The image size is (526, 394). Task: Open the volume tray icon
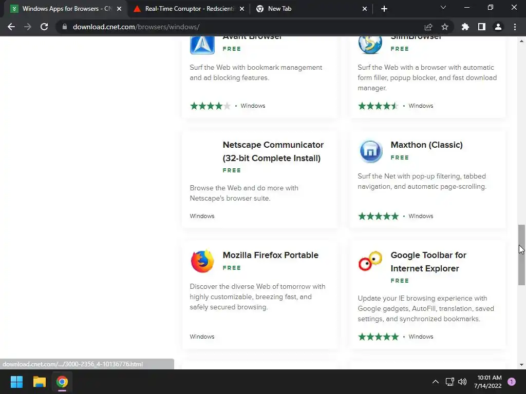462,382
